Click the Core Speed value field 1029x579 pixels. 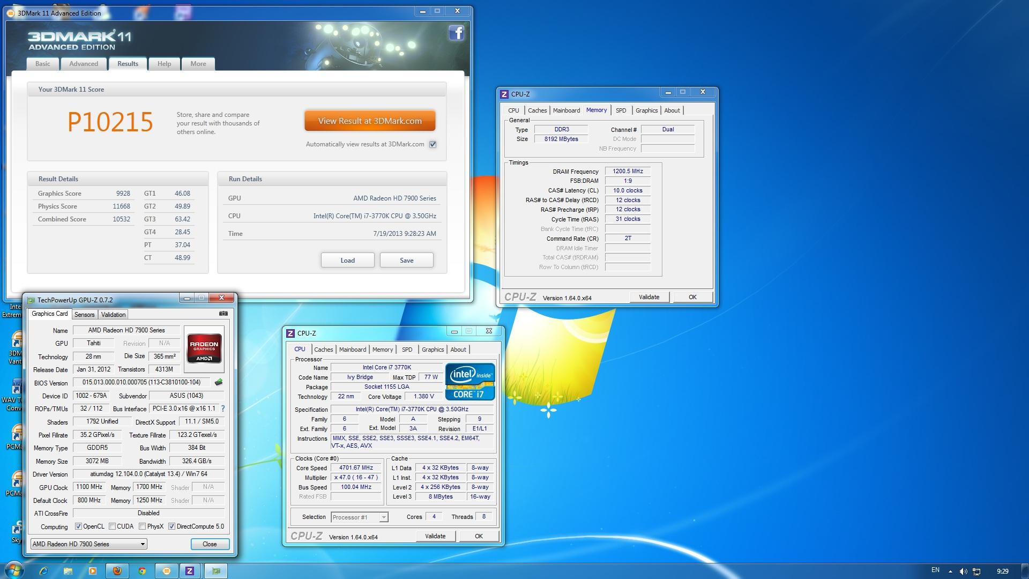[356, 468]
